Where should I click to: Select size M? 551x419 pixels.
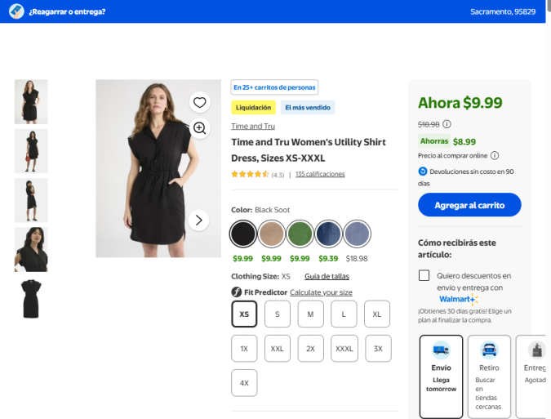pyautogui.click(x=311, y=314)
